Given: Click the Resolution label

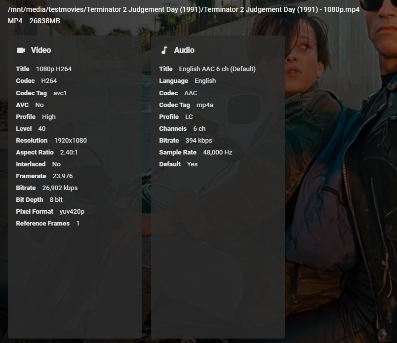Looking at the screenshot, I should (32, 141).
